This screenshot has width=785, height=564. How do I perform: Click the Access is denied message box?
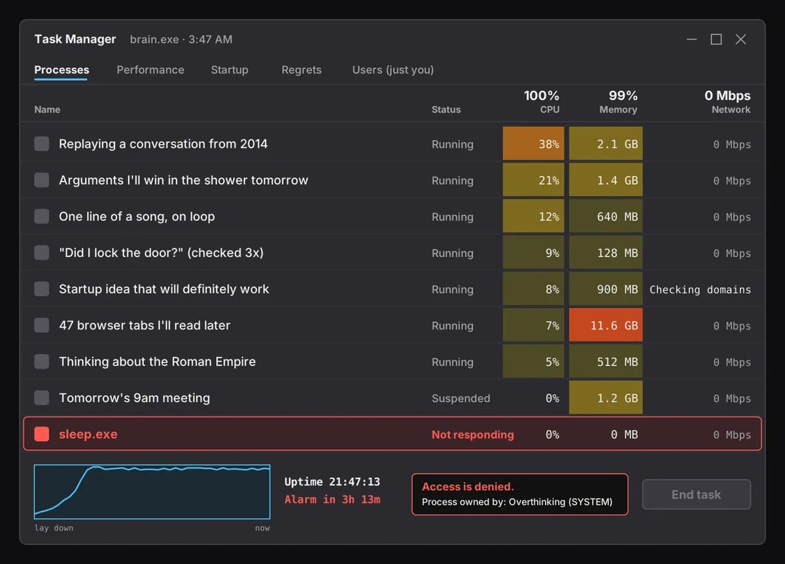point(519,495)
